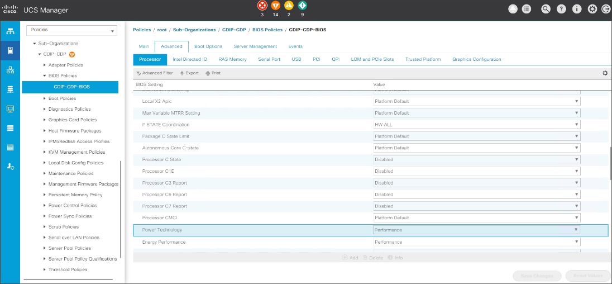Show critical faults red icon
The image size is (612, 284).
point(262,6)
